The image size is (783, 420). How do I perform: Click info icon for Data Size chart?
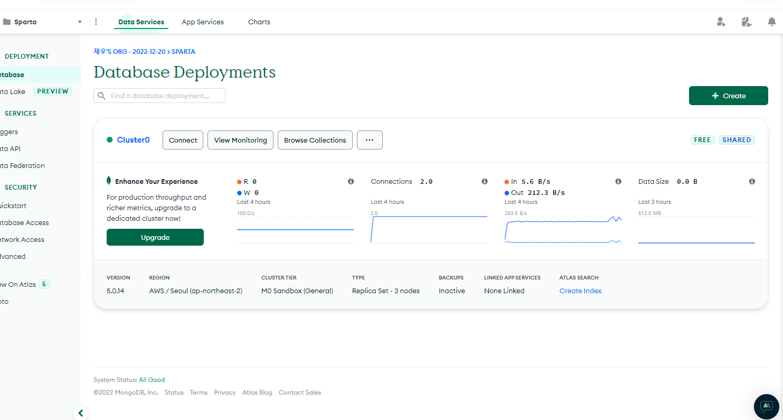point(752,181)
